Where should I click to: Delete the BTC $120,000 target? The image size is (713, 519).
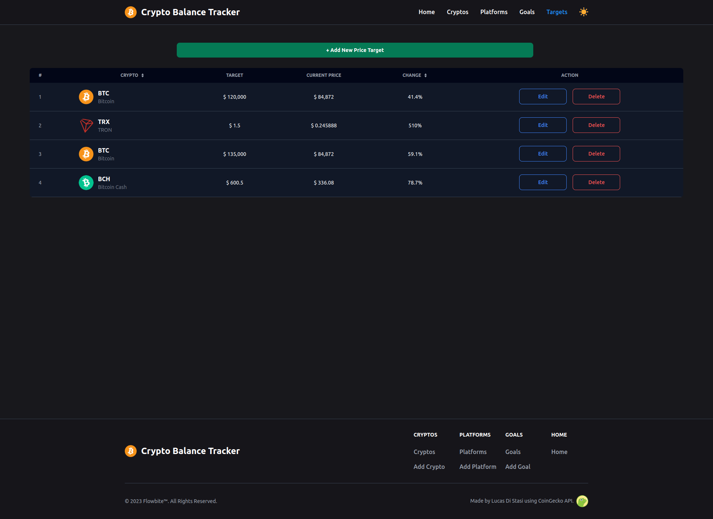(596, 97)
